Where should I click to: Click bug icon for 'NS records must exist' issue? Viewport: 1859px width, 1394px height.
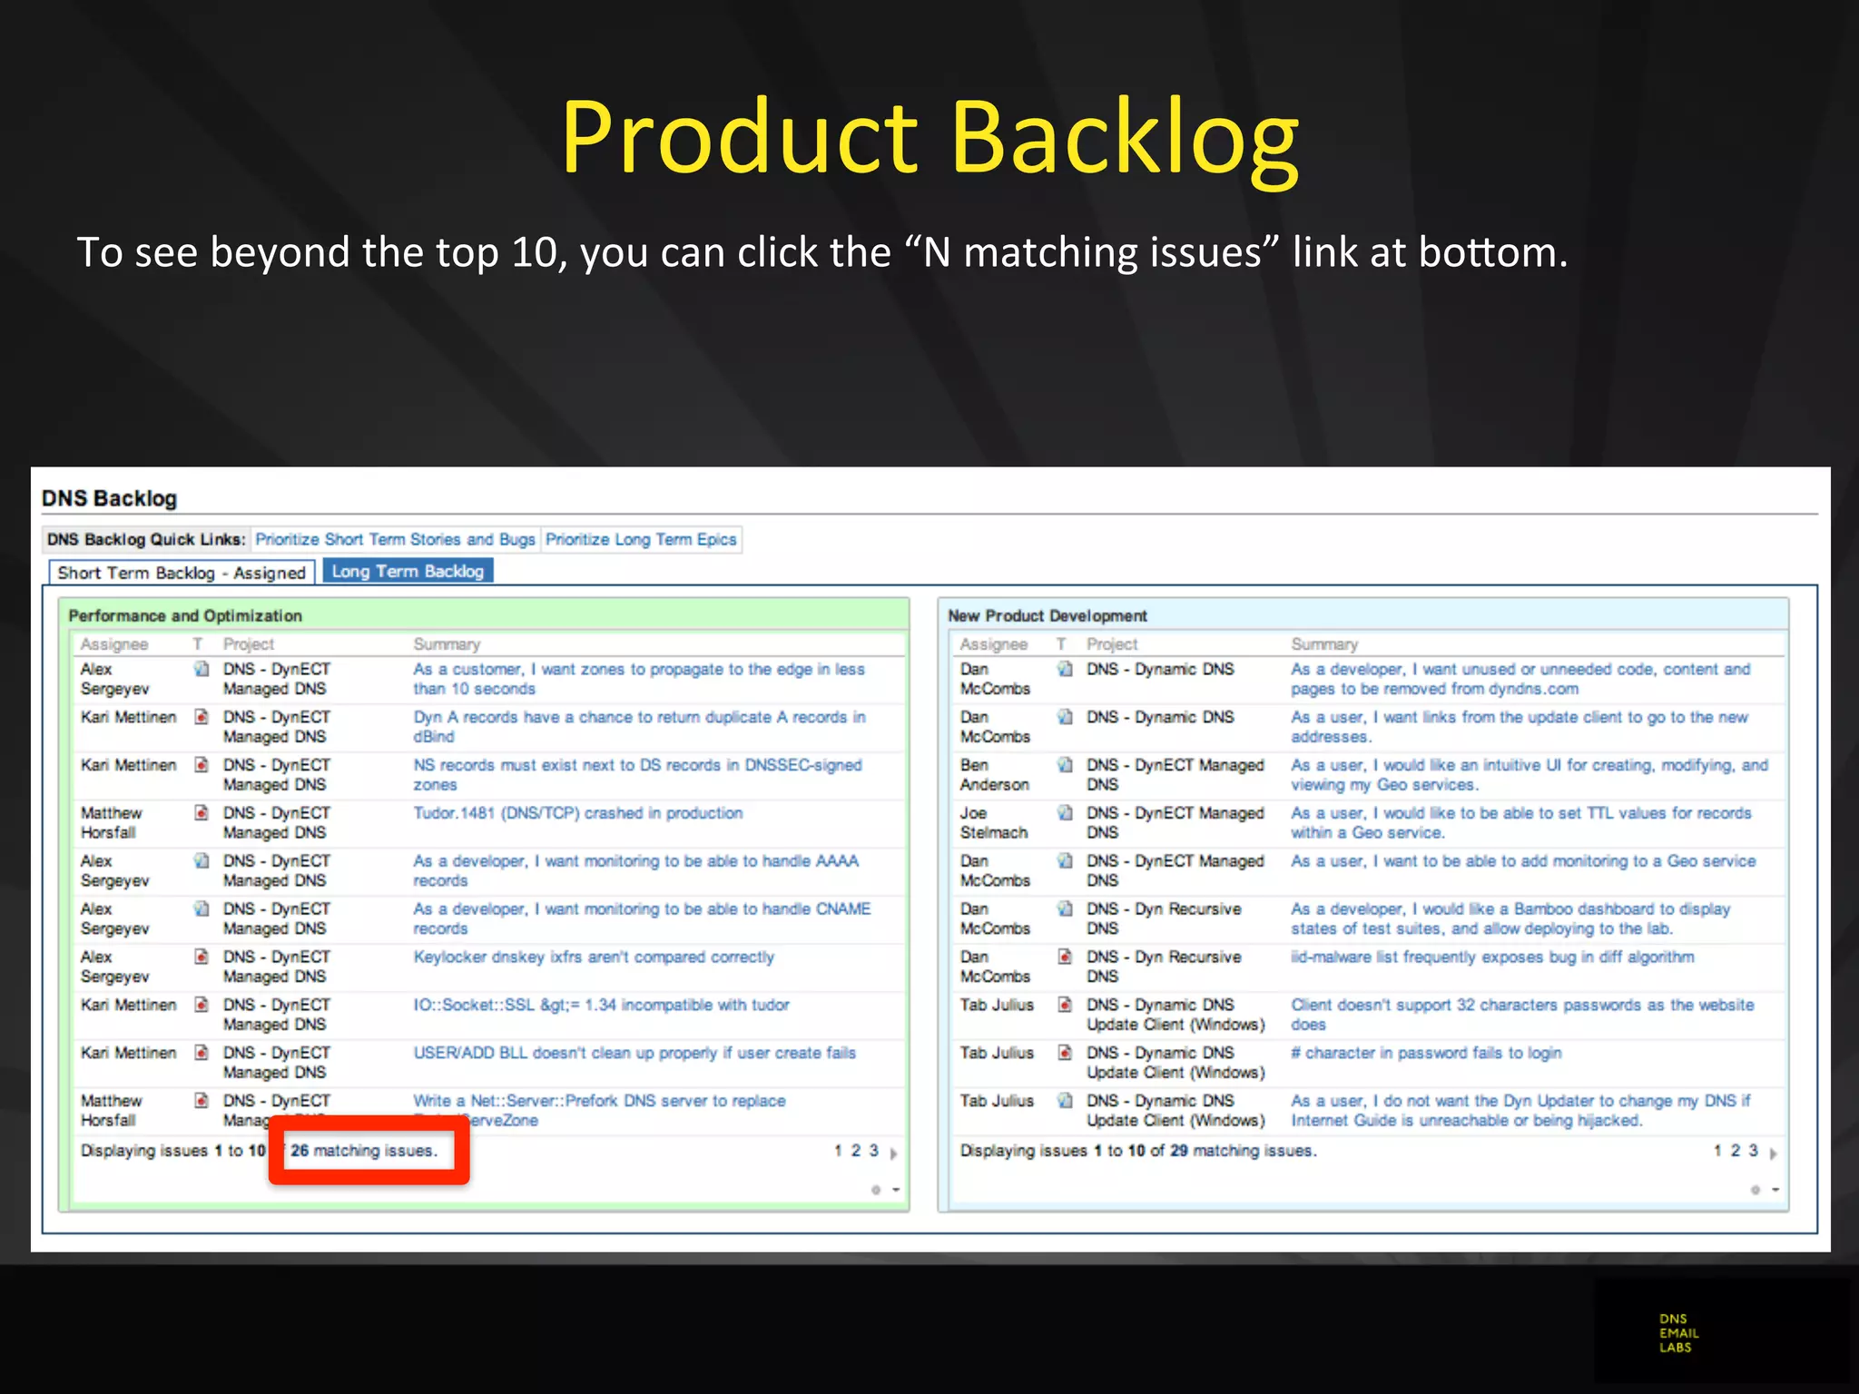pos(202,765)
